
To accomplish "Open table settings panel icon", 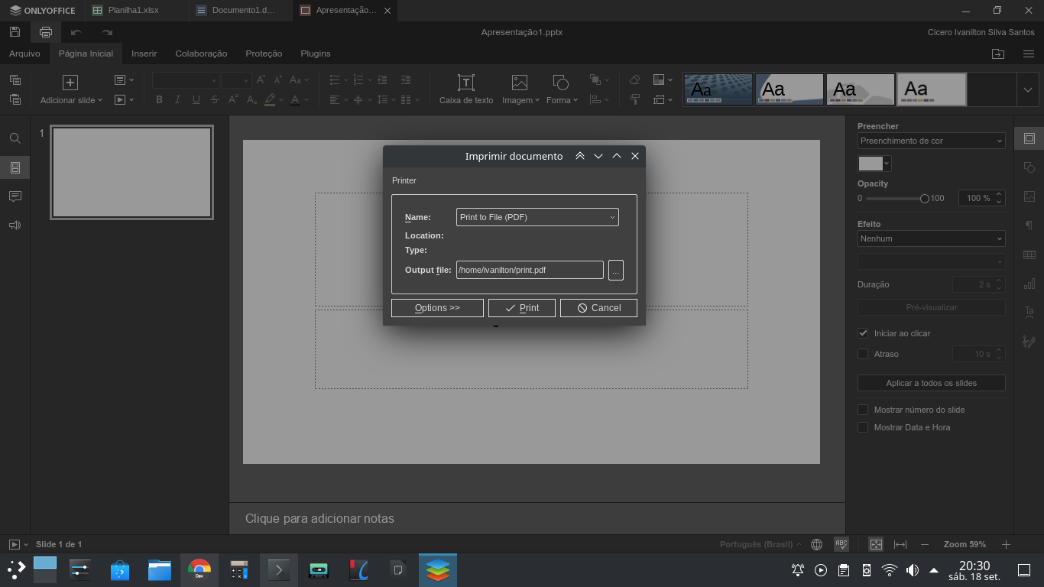I will (1029, 254).
